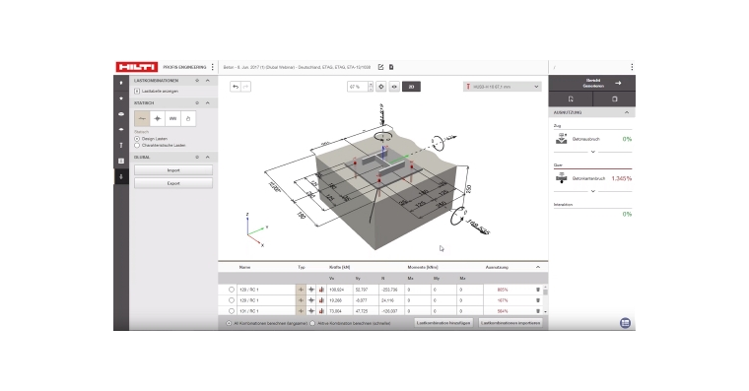Screen dimensions: 749x391
Task: Click the load table scrollbar down arrow
Action: (x=545, y=312)
